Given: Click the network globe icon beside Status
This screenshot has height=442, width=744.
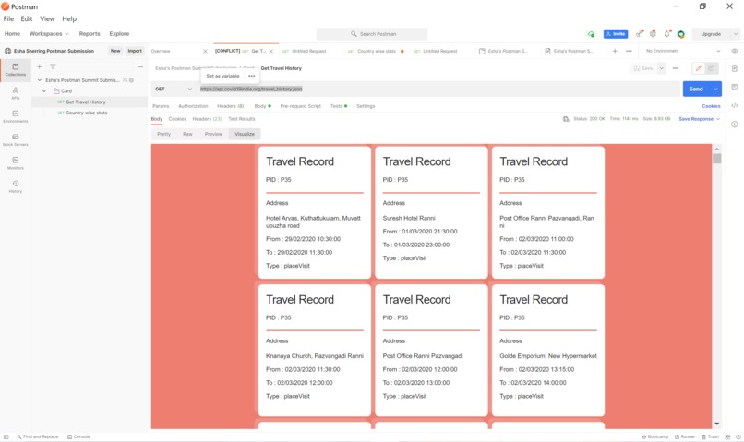Looking at the screenshot, I should click(566, 119).
